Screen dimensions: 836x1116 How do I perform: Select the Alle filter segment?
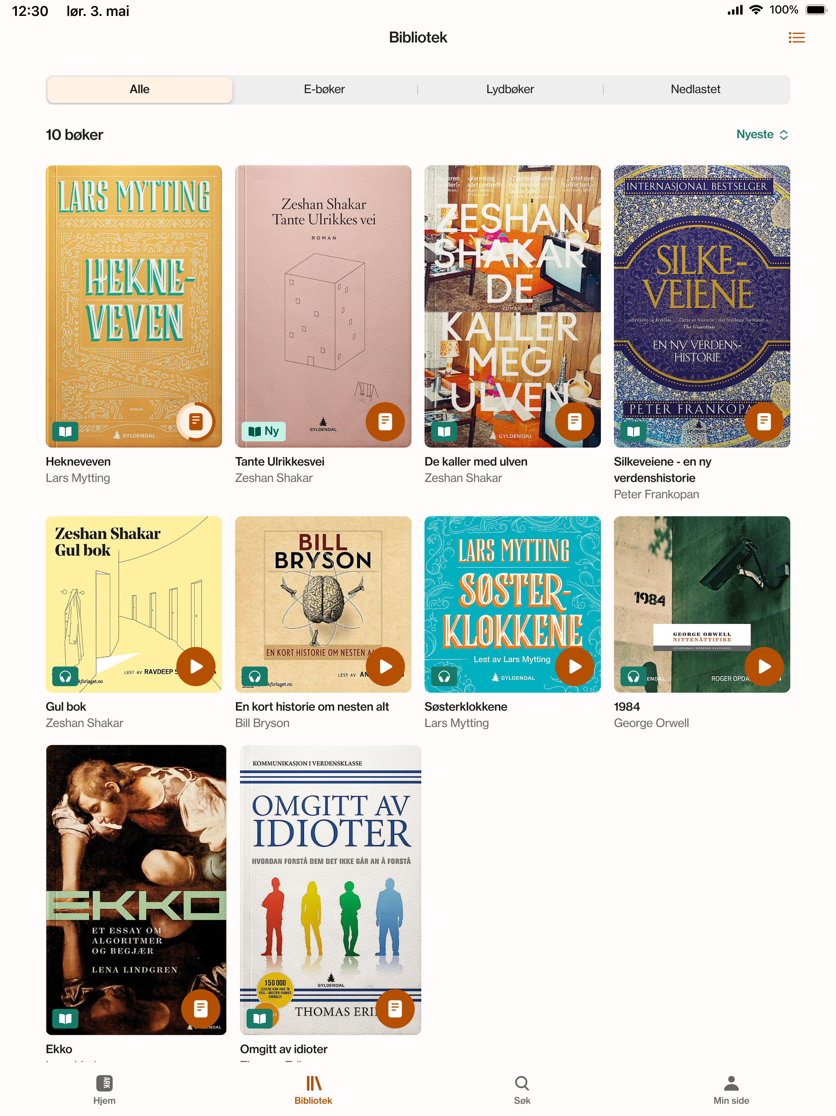140,90
